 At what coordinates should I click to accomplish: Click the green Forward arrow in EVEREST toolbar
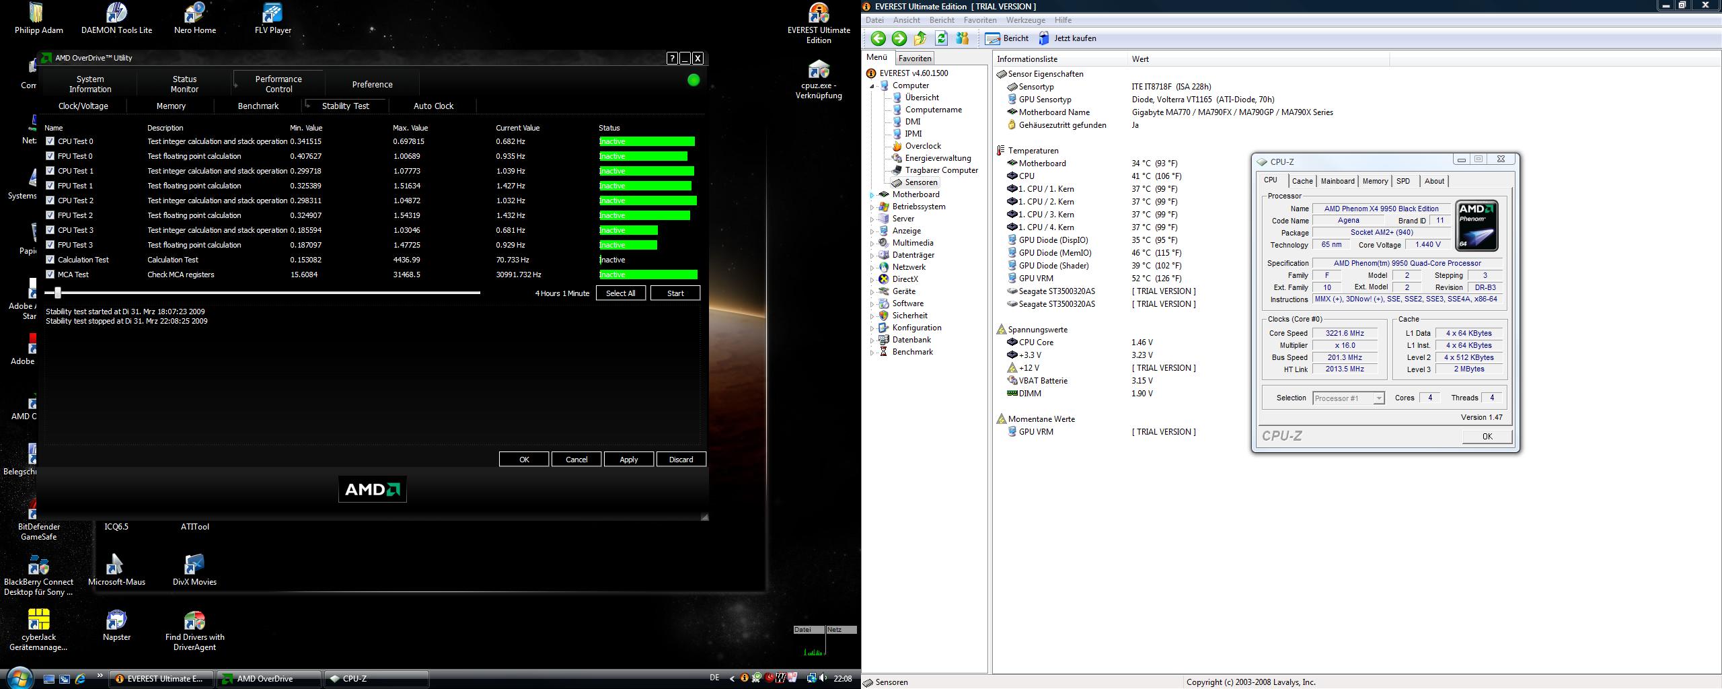899,38
